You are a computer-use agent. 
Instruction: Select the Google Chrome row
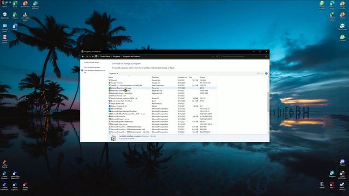[162, 83]
